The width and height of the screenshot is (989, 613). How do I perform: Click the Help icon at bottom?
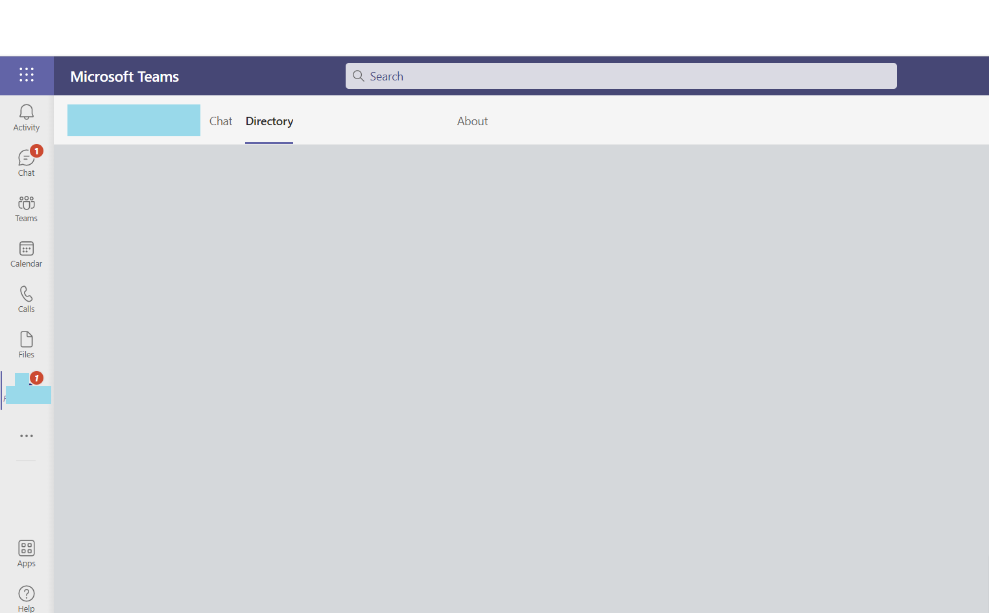pos(26,597)
